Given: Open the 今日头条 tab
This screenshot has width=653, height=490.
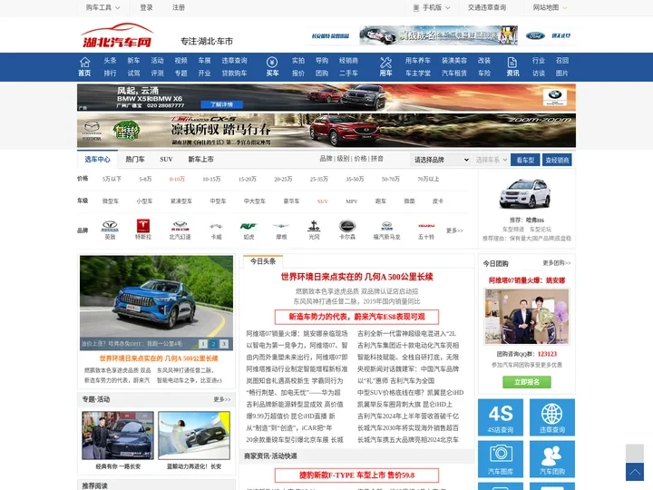Looking at the screenshot, I should [x=263, y=261].
